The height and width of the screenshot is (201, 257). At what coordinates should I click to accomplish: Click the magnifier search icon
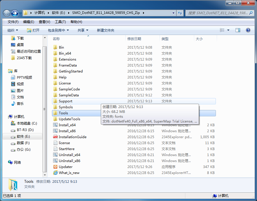point(251,13)
